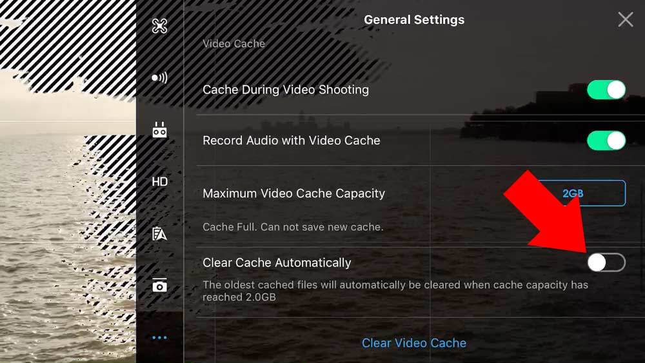Open the aircraft (drone) settings icon
The image size is (645, 363).
pyautogui.click(x=159, y=26)
